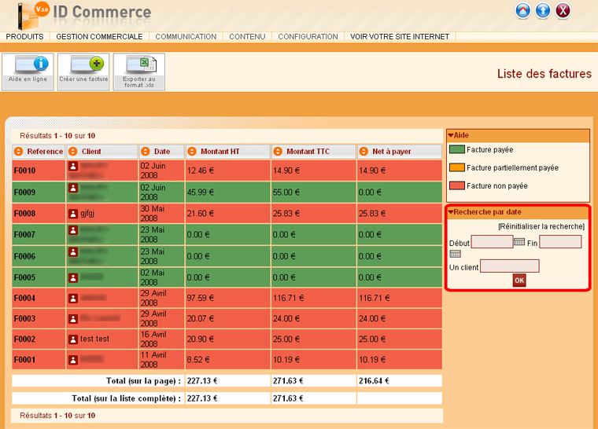Collapse the Aide panel
The width and height of the screenshot is (598, 429).
click(451, 135)
